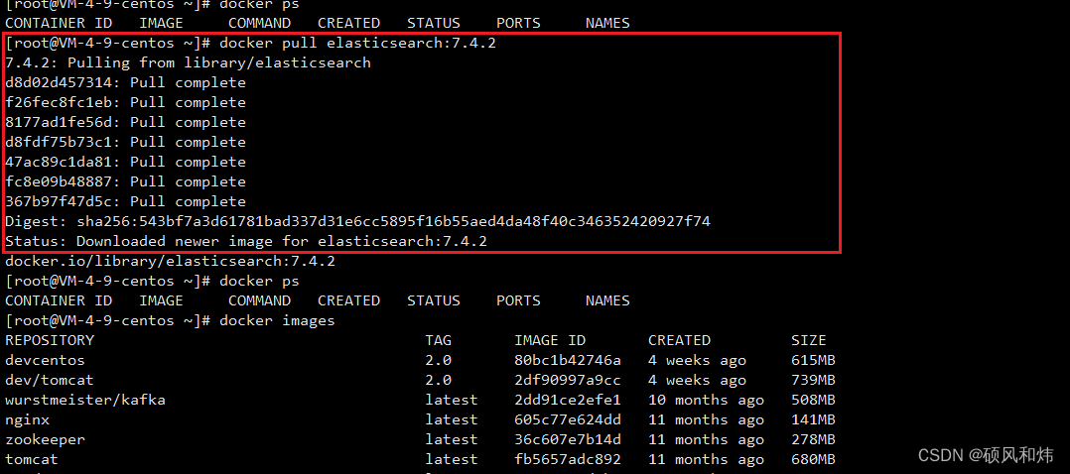1070x474 pixels.
Task: Click the '2.0' tag of dev/tomcat
Action: pyautogui.click(x=438, y=379)
